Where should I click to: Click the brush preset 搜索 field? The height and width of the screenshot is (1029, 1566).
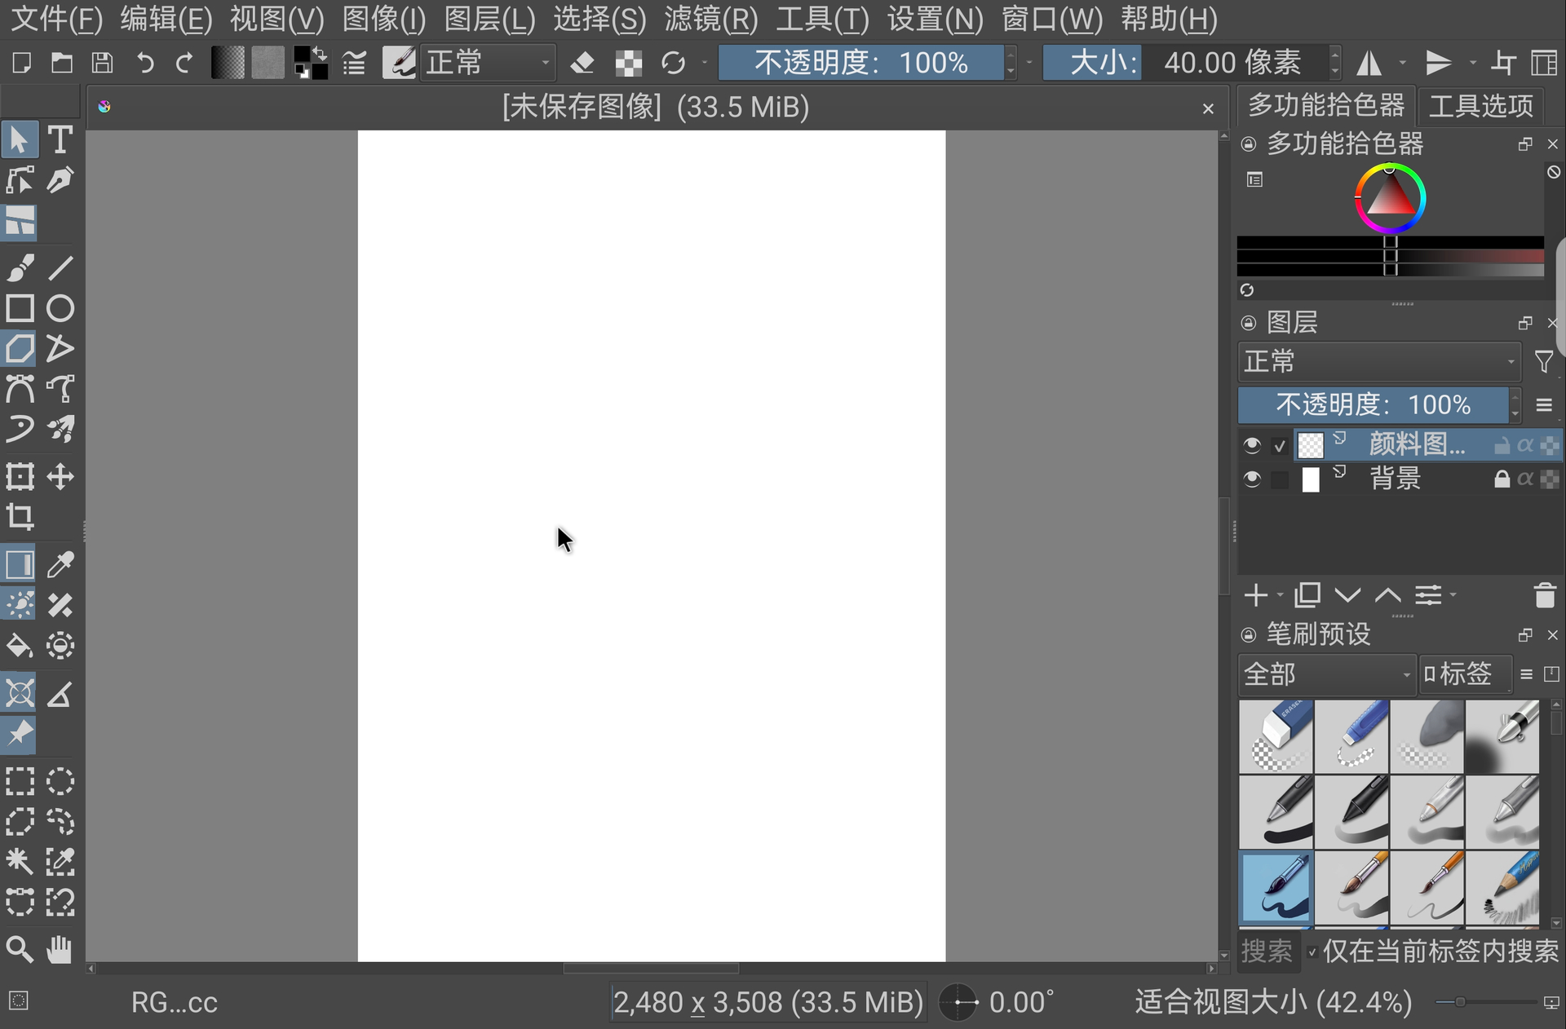point(1267,952)
